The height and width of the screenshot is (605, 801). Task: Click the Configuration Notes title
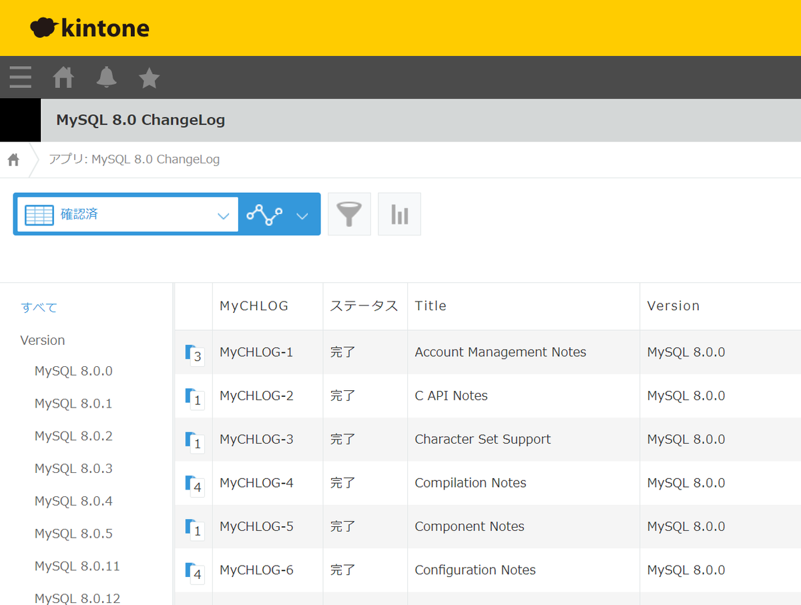pos(475,570)
